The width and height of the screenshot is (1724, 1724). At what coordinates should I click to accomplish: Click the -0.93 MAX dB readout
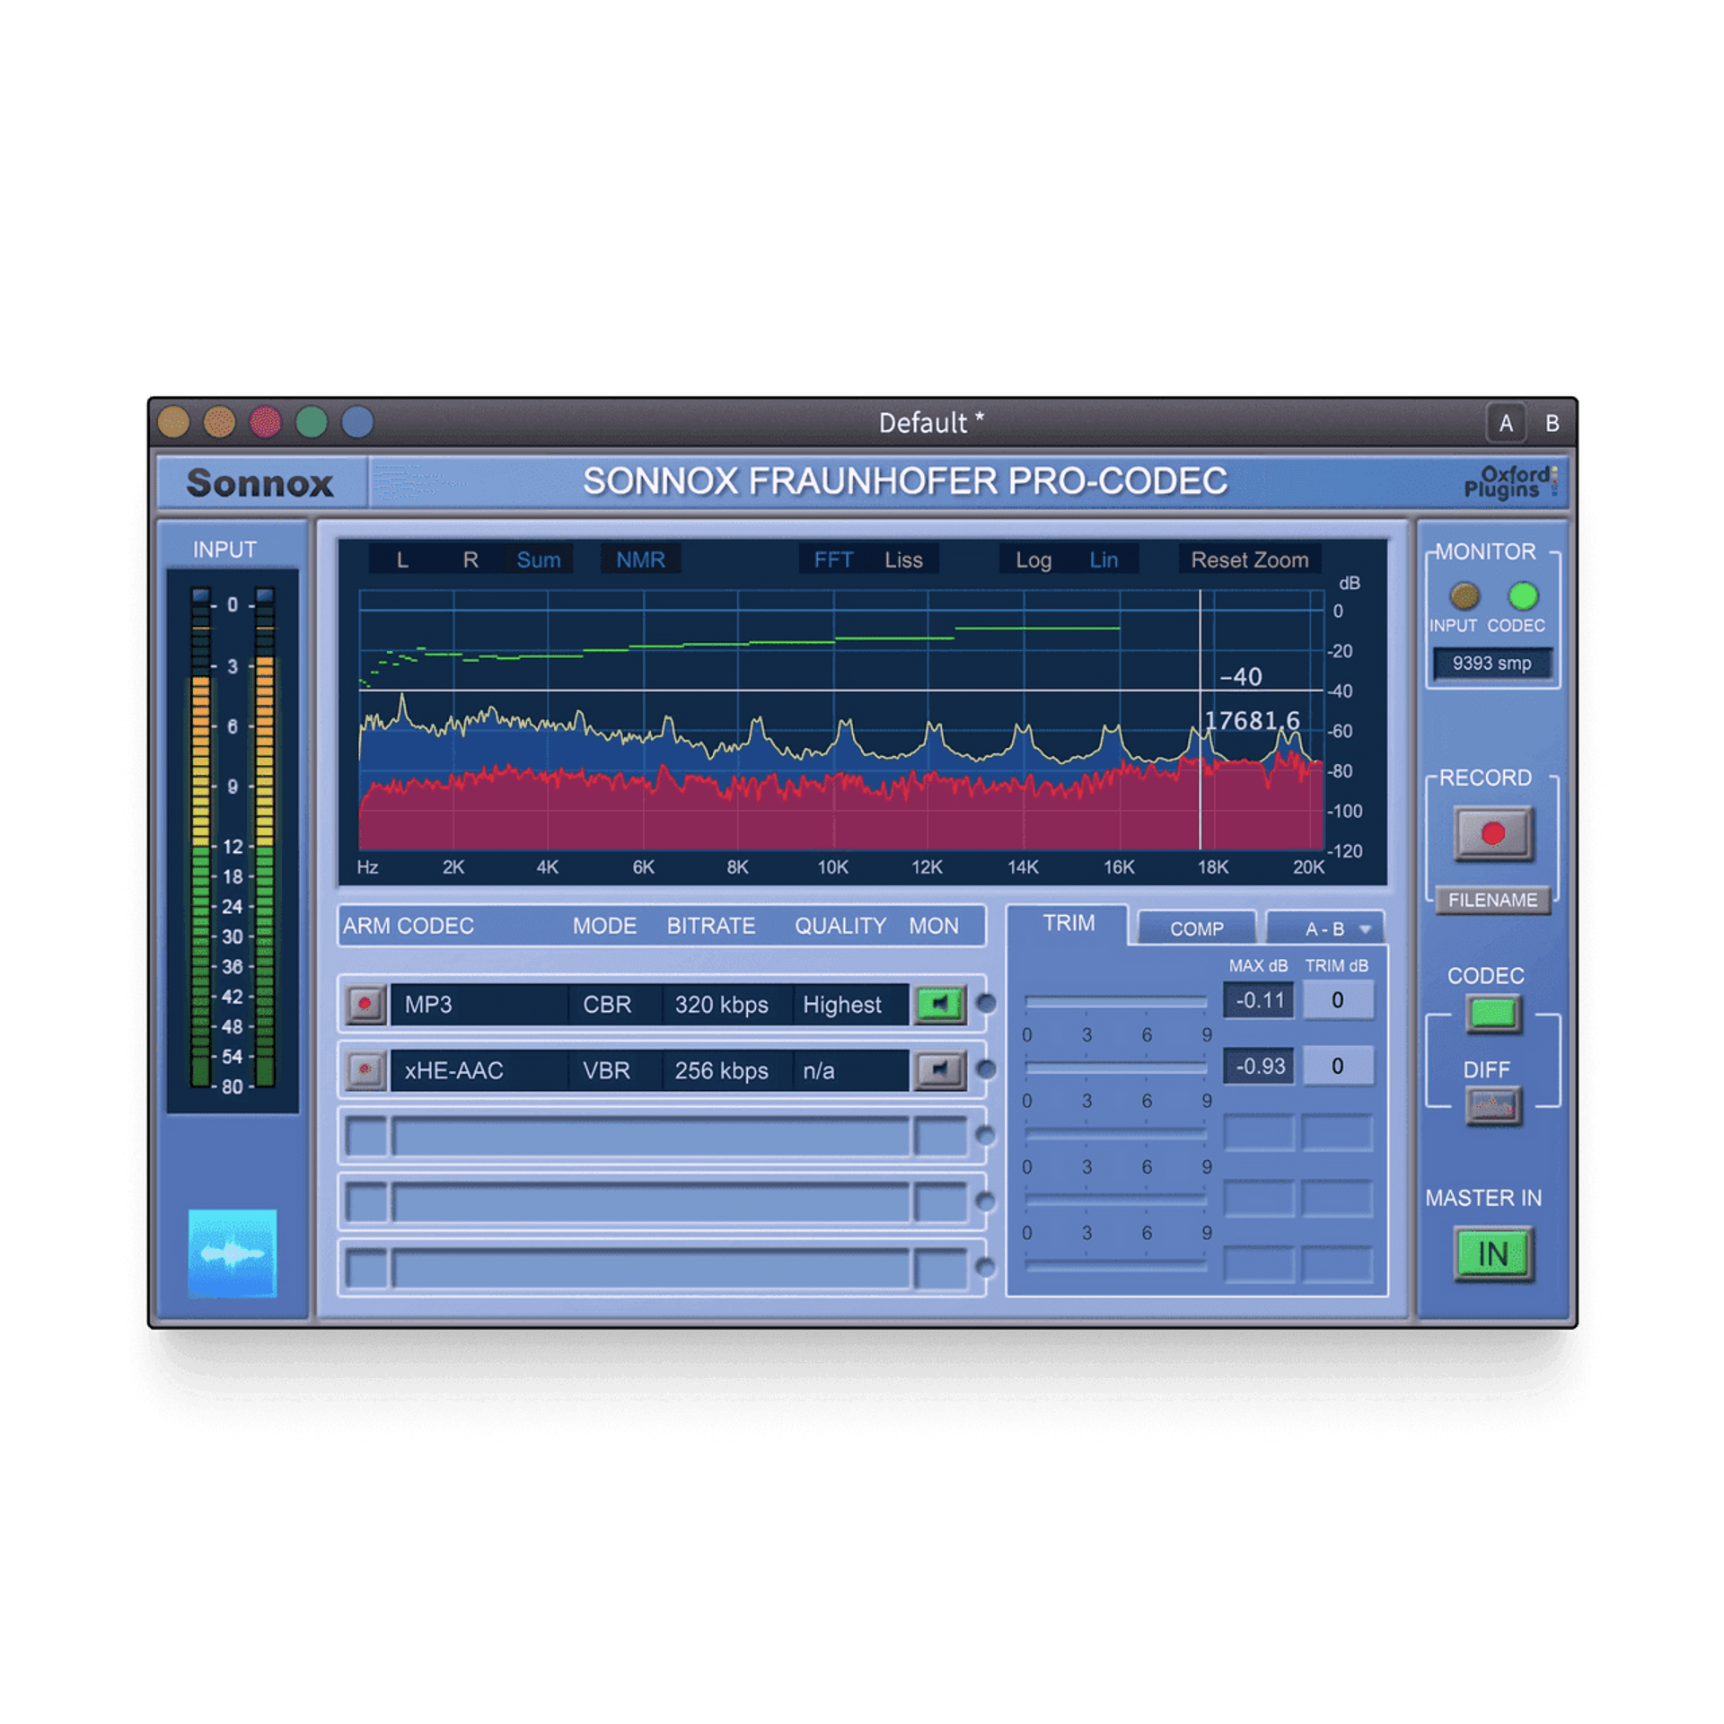1258,1065
